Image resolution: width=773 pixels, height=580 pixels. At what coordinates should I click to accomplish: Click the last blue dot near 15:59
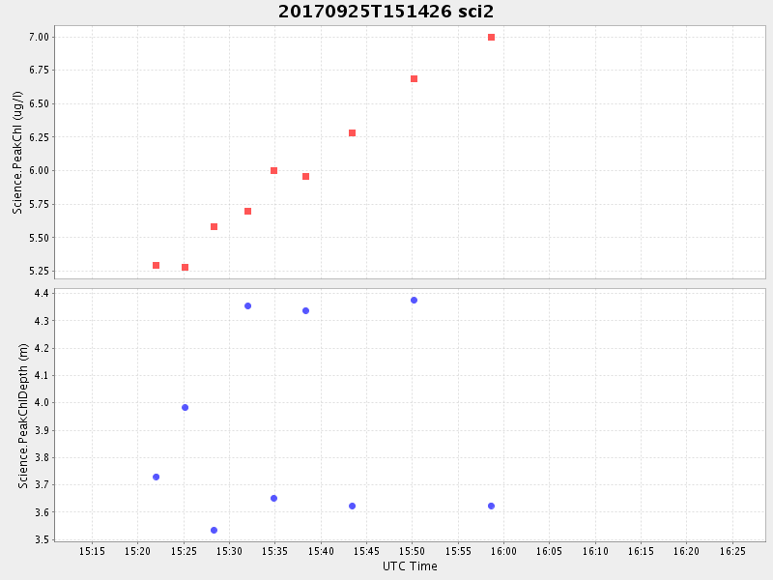click(x=491, y=507)
